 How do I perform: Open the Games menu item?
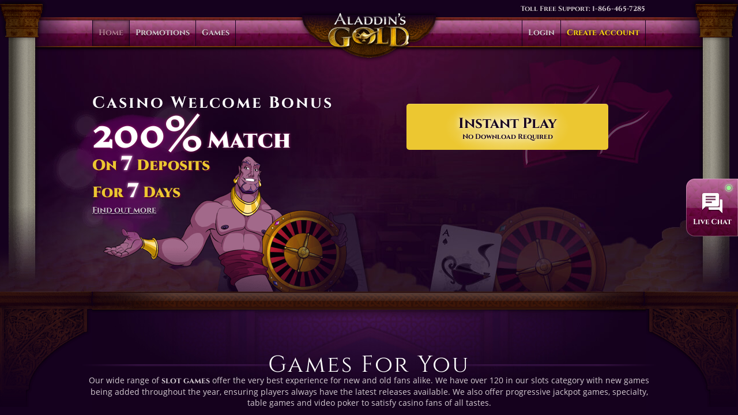216,33
